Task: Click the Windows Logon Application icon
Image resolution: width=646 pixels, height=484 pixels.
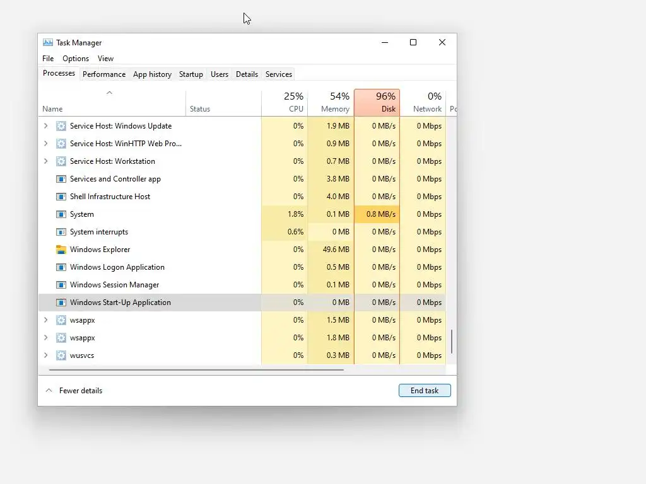Action: (x=61, y=267)
